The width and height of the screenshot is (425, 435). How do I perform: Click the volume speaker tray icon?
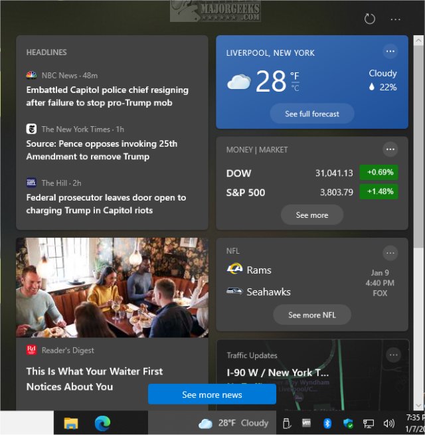pos(388,423)
